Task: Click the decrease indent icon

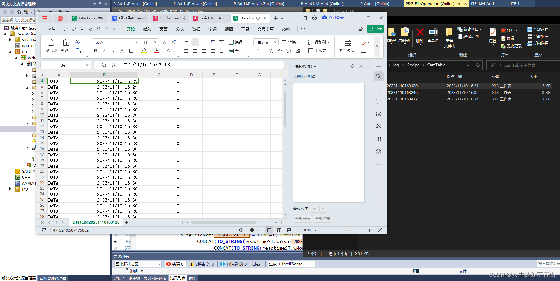Action: [213, 42]
